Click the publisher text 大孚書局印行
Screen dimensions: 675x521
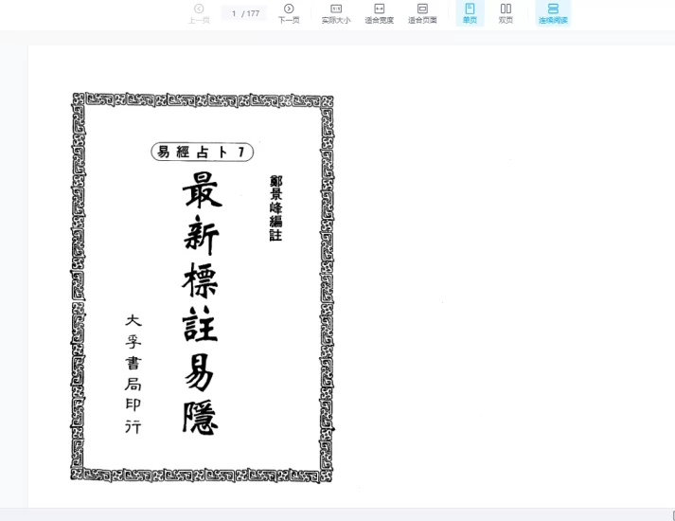click(x=133, y=373)
